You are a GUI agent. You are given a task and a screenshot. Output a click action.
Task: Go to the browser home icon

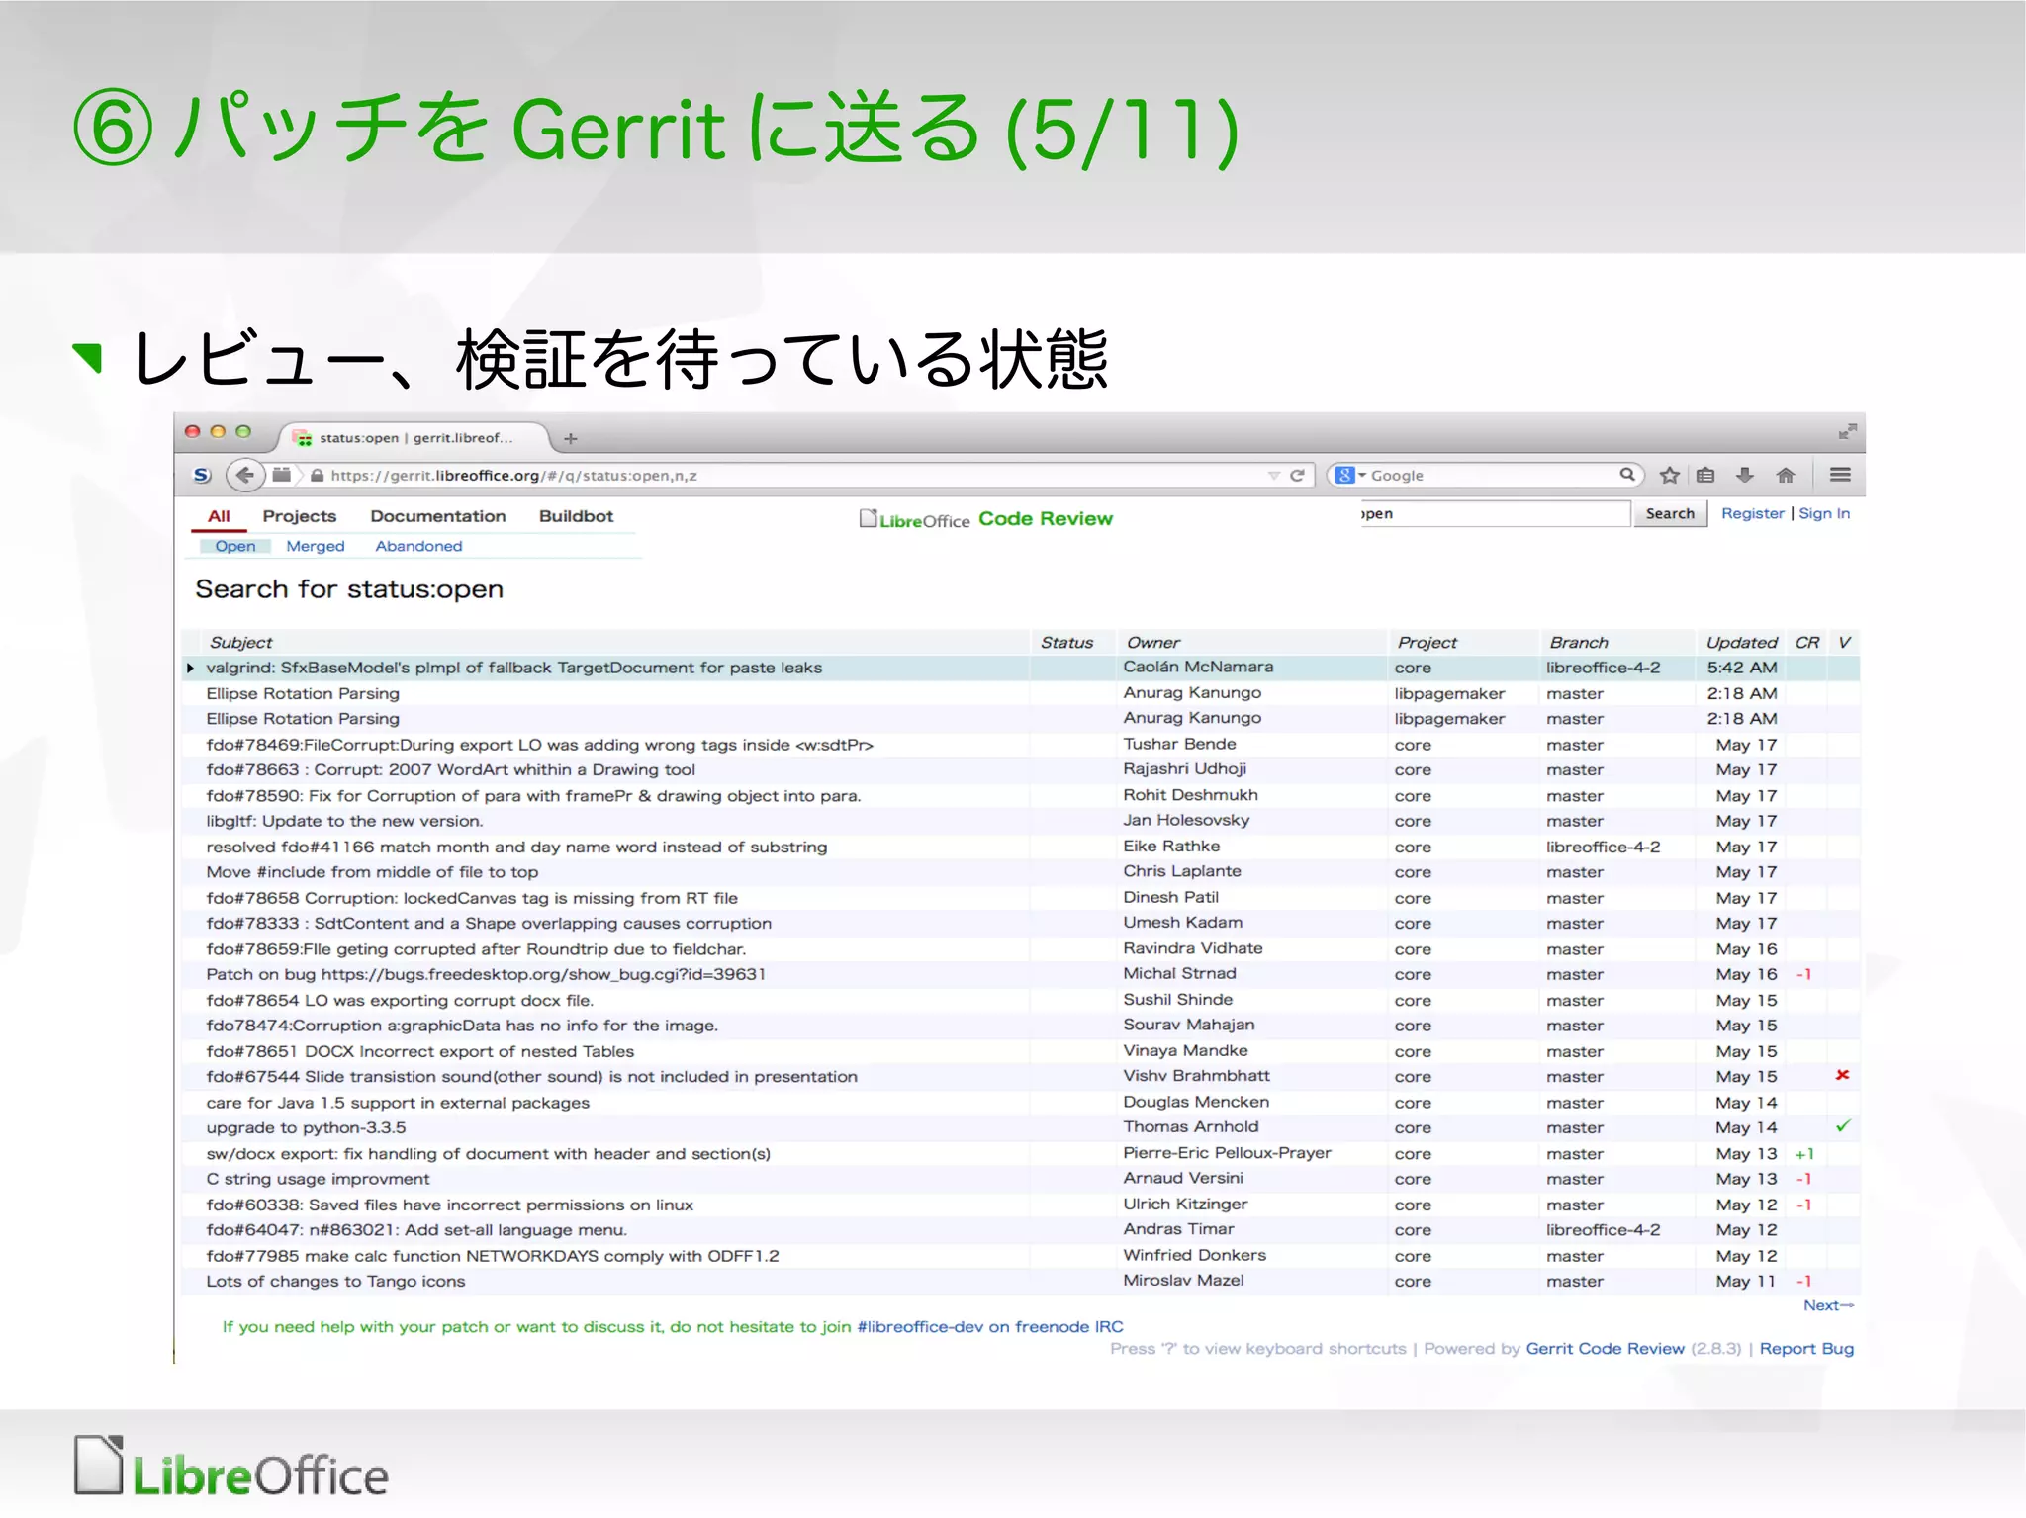click(x=1786, y=475)
